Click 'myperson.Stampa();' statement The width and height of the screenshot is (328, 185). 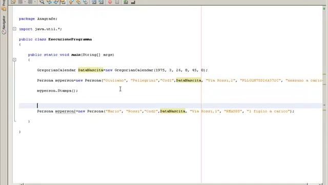point(57,90)
